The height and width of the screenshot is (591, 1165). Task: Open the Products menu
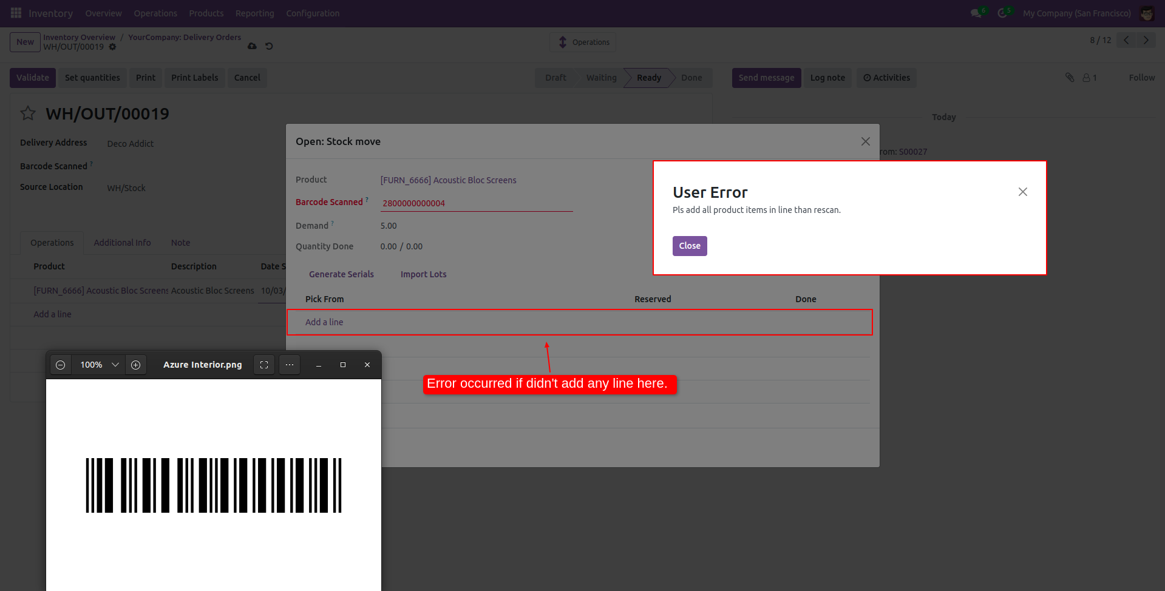[x=206, y=13]
